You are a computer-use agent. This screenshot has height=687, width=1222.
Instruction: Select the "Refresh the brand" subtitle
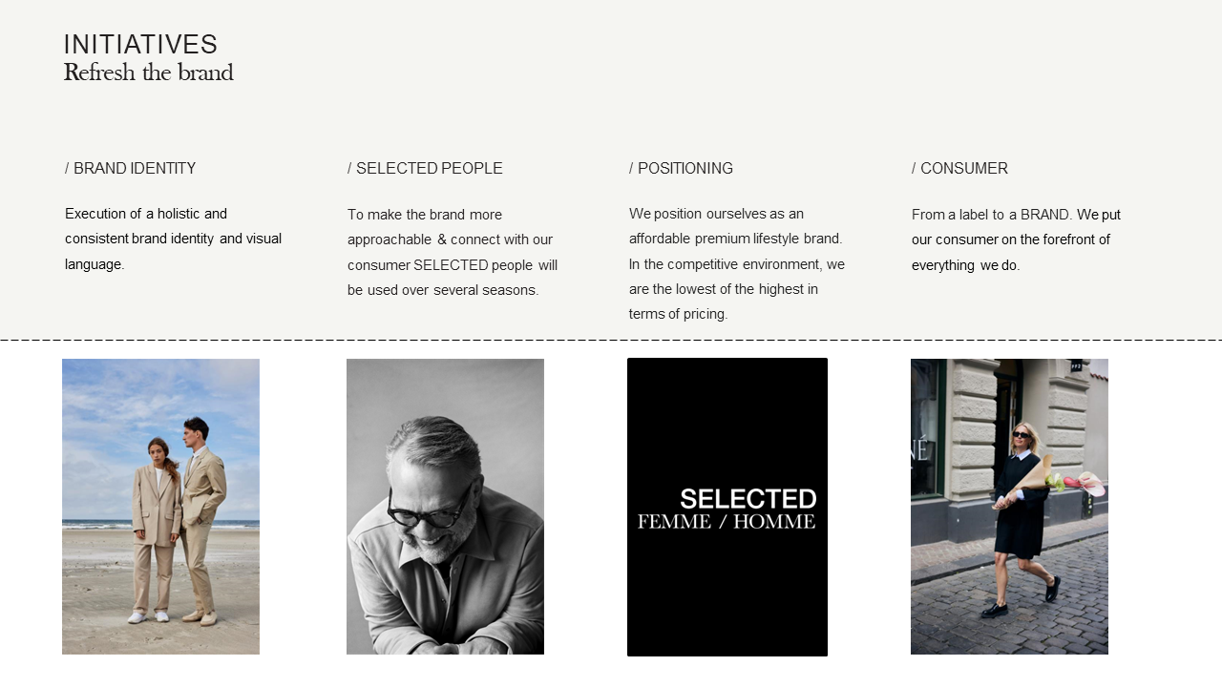[x=148, y=73]
